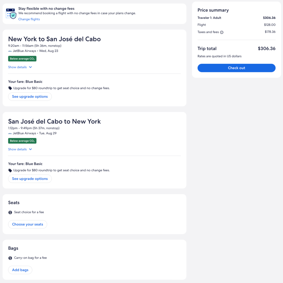The image size is (283, 283).
Task: Click price tag icon in return fare section
Action: 10,170
